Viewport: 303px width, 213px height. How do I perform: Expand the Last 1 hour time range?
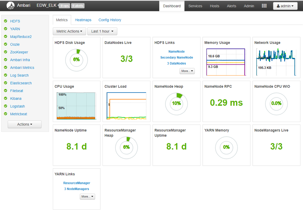102,31
